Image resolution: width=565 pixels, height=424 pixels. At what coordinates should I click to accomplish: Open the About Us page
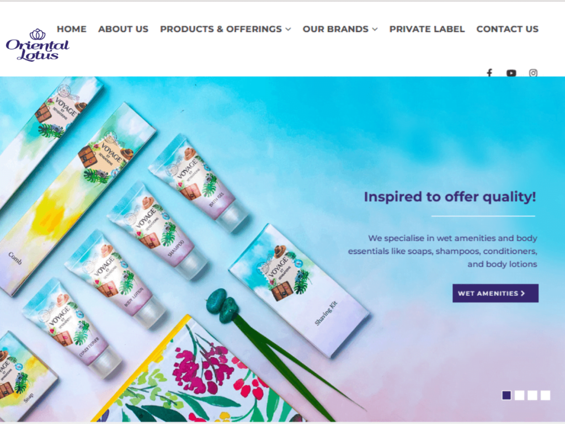point(123,29)
